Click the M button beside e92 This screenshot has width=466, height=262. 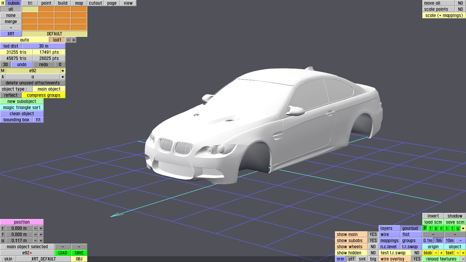pyautogui.click(x=3, y=71)
